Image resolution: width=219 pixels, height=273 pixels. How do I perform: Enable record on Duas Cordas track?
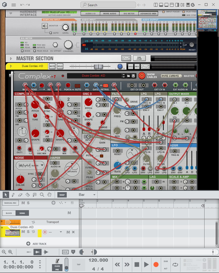pyautogui.click(x=45, y=232)
